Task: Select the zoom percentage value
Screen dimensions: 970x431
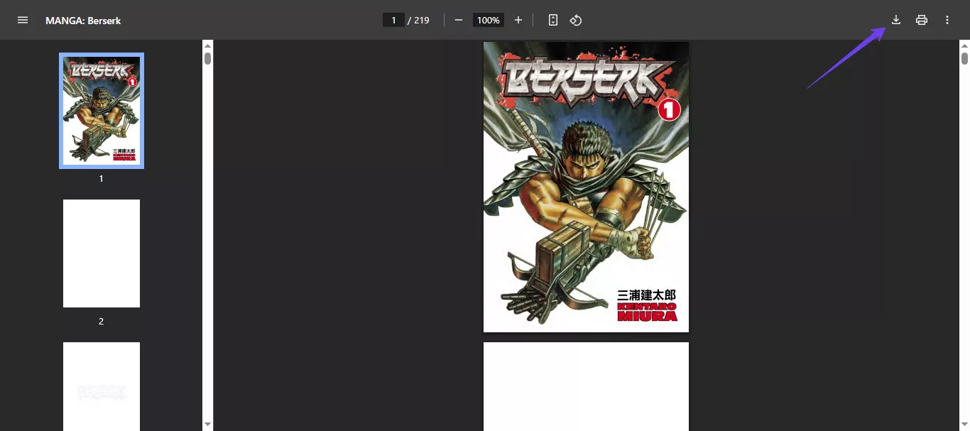Action: [x=489, y=20]
